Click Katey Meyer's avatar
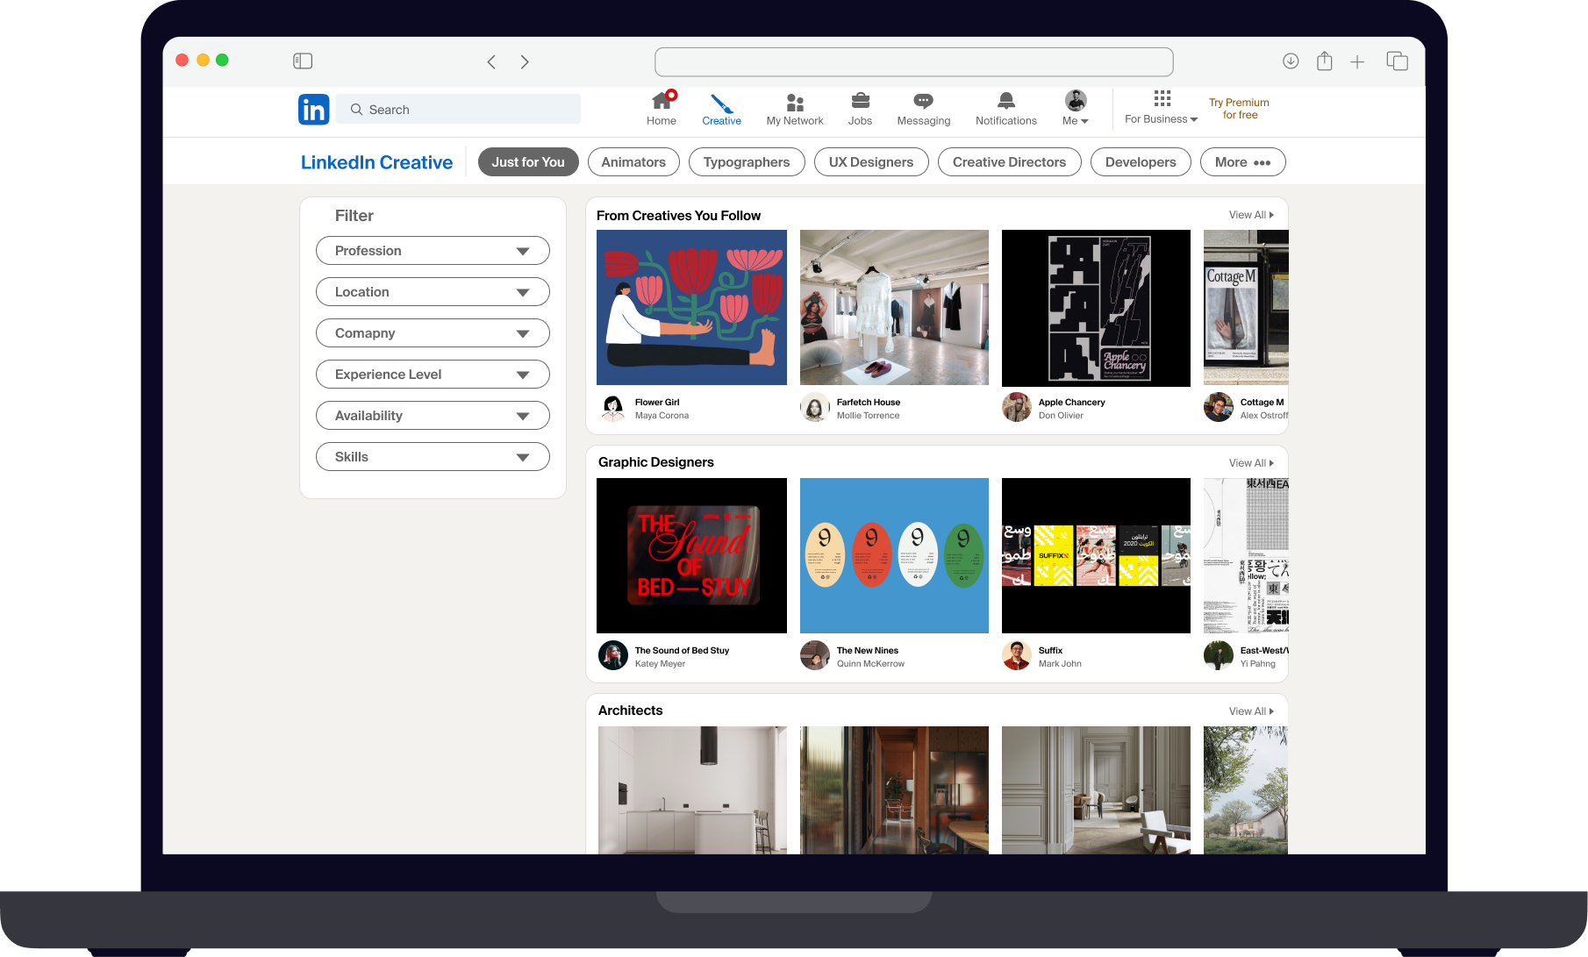1588x957 pixels. 613,655
